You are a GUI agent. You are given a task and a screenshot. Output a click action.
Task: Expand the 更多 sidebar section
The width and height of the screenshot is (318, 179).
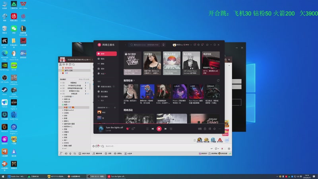(x=101, y=101)
